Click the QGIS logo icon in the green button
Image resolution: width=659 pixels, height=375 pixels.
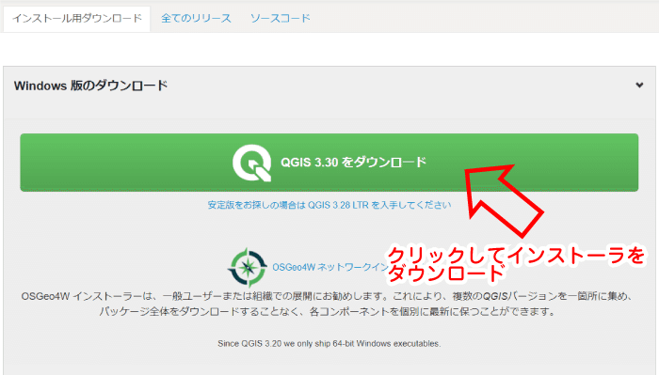point(251,163)
